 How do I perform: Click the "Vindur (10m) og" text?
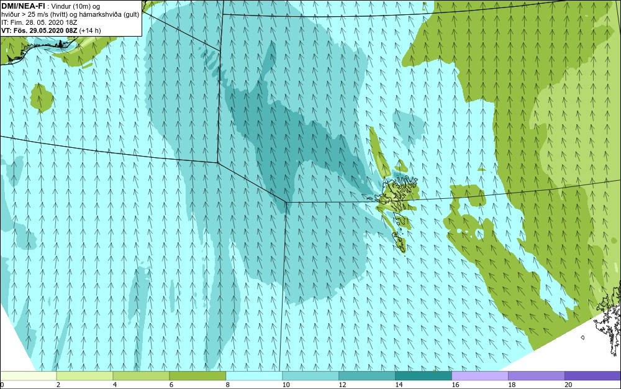76,6
